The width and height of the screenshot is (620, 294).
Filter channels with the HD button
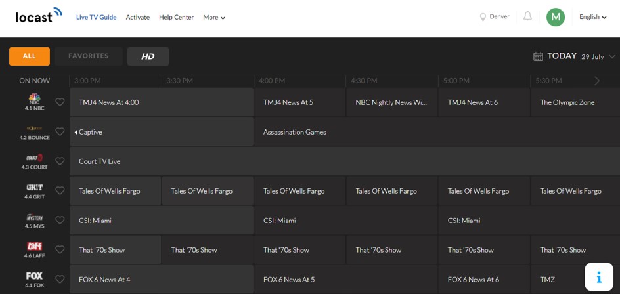coord(148,56)
